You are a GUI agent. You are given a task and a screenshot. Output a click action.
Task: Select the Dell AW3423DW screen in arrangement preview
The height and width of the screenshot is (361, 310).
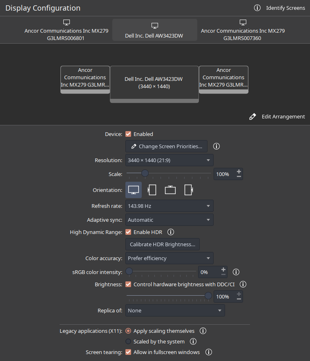[x=154, y=82]
